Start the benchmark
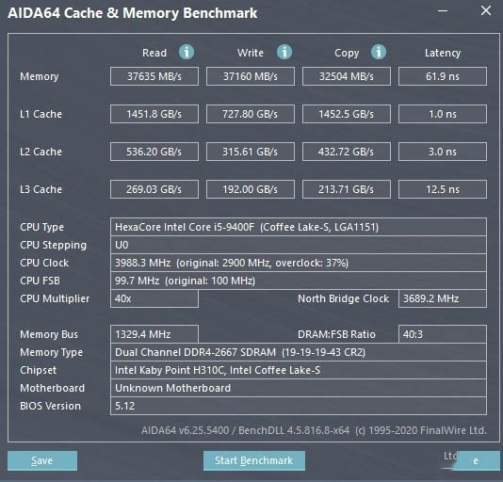 [254, 461]
